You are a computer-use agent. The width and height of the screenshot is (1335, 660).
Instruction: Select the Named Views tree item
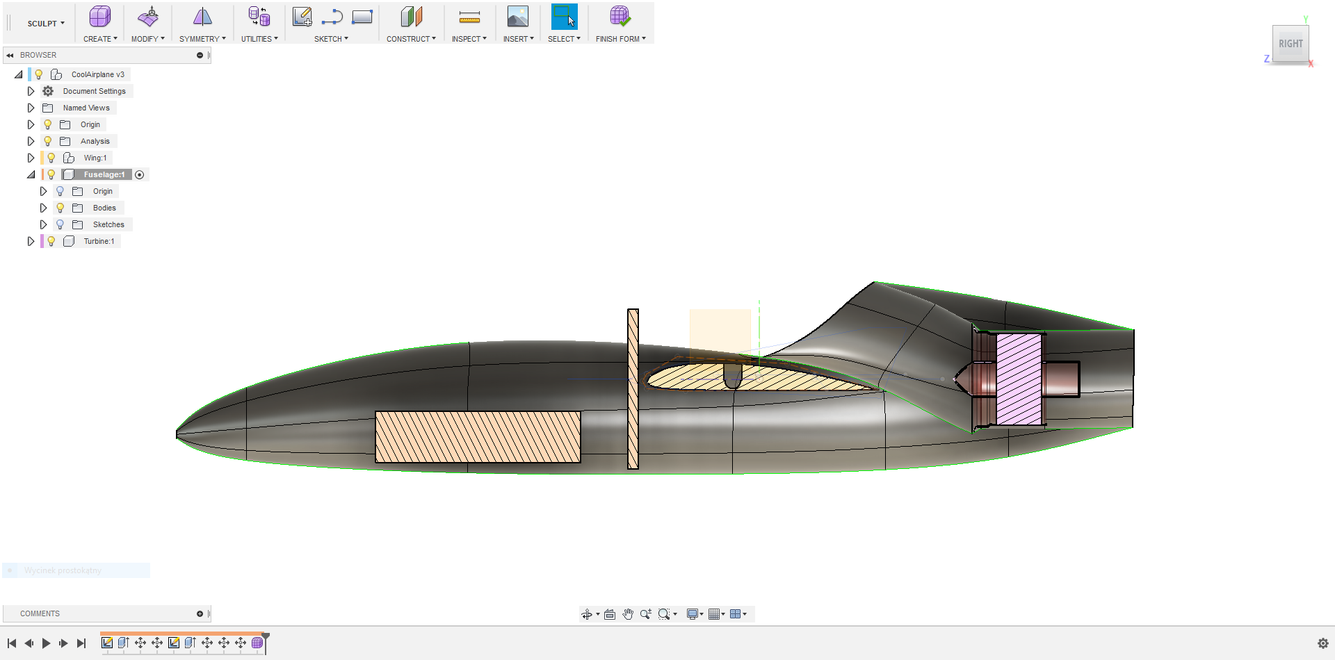point(86,108)
